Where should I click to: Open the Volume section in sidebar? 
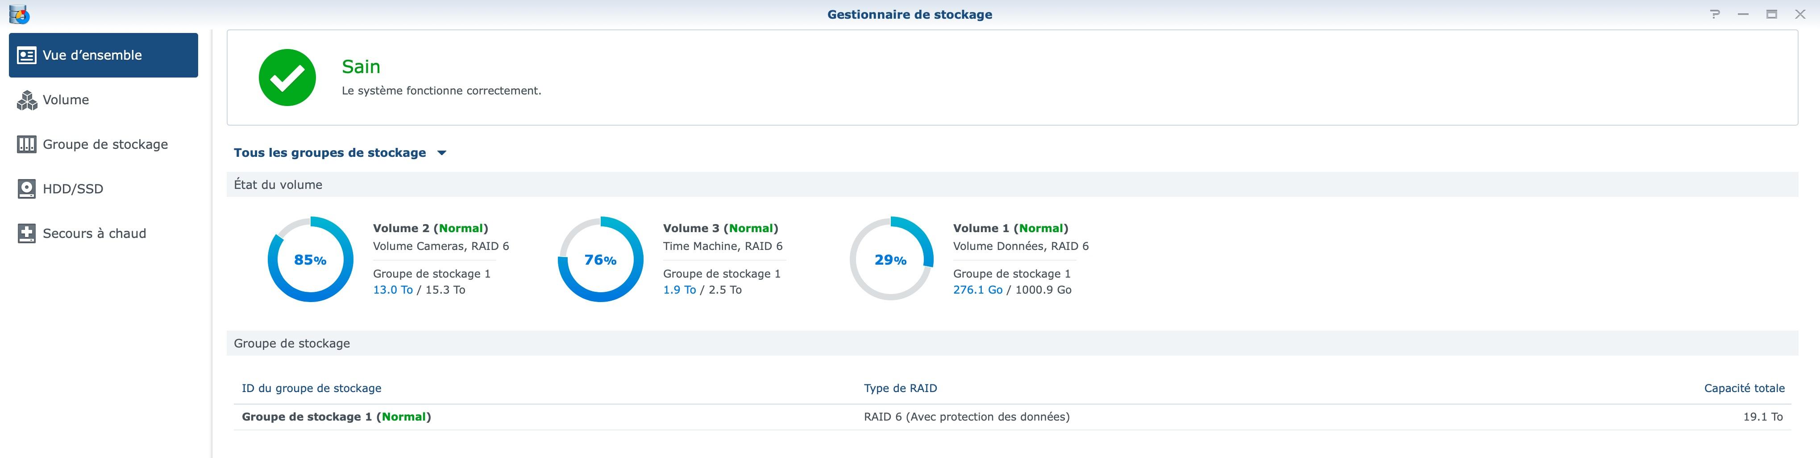click(x=66, y=100)
